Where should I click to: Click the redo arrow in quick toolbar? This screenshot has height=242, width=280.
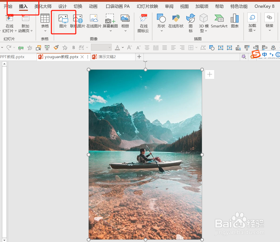tap(9, 48)
